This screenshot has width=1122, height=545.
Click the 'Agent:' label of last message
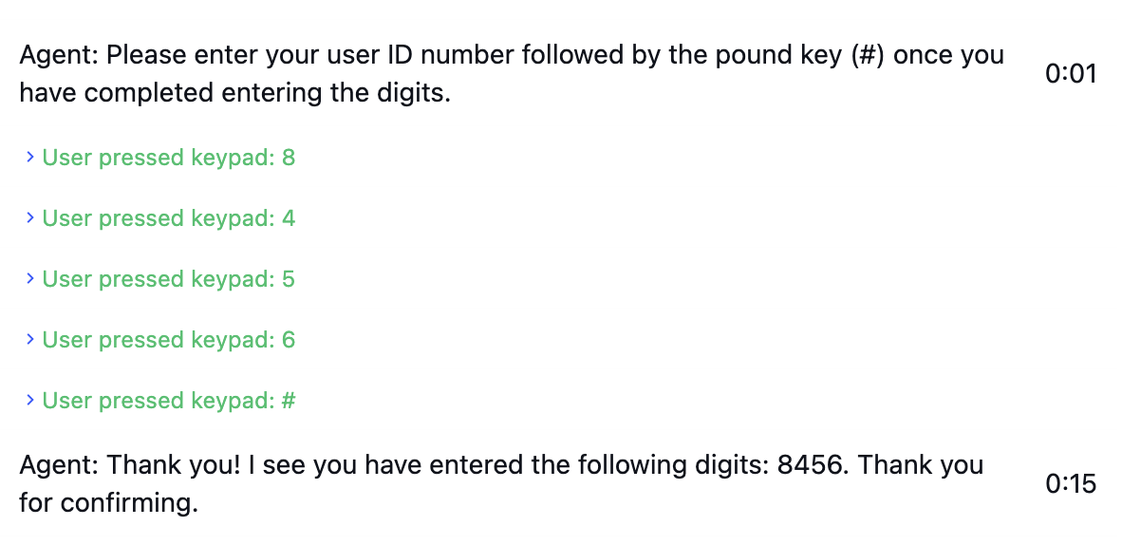pos(59,466)
